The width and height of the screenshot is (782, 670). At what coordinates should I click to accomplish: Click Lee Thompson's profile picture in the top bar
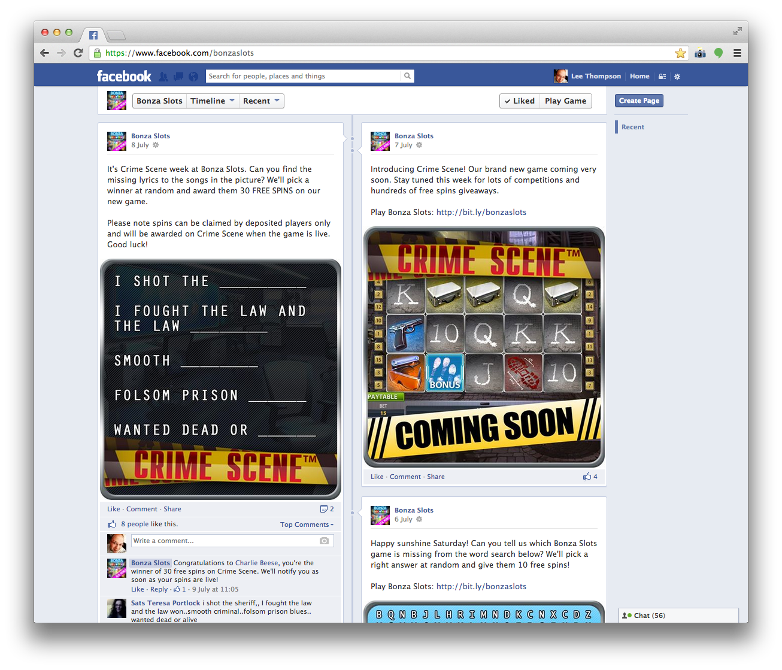[x=560, y=76]
